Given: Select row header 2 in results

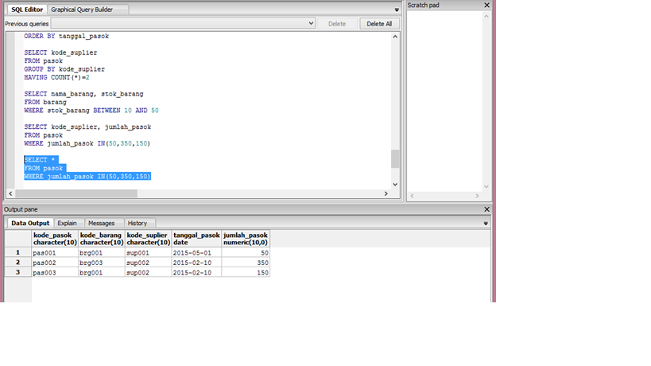Looking at the screenshot, I should [17, 263].
